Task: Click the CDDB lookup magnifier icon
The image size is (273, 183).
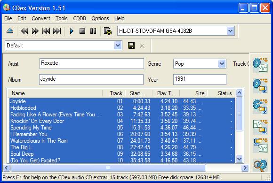Action: click(x=260, y=165)
